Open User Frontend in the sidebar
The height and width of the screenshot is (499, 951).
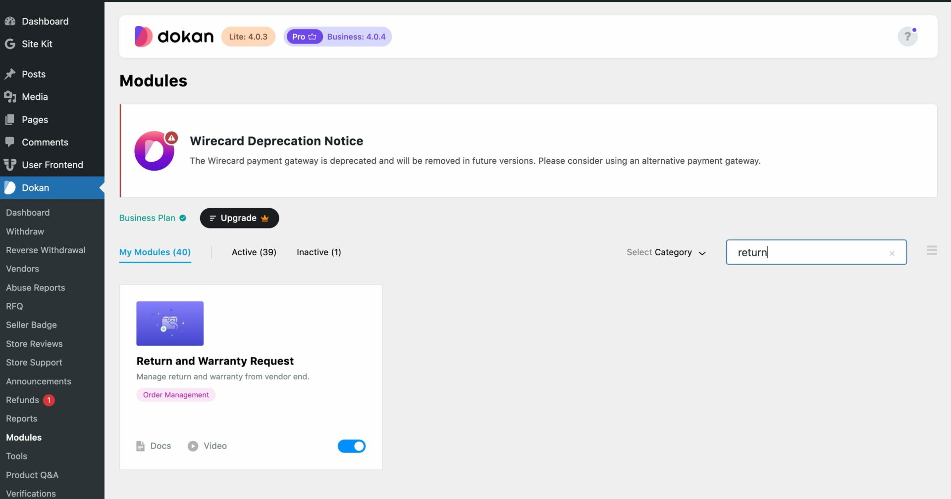tap(52, 165)
